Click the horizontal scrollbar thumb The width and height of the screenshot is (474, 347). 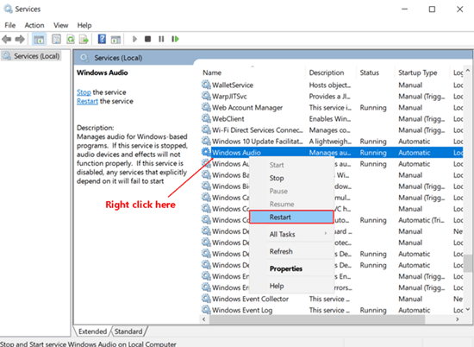317,319
